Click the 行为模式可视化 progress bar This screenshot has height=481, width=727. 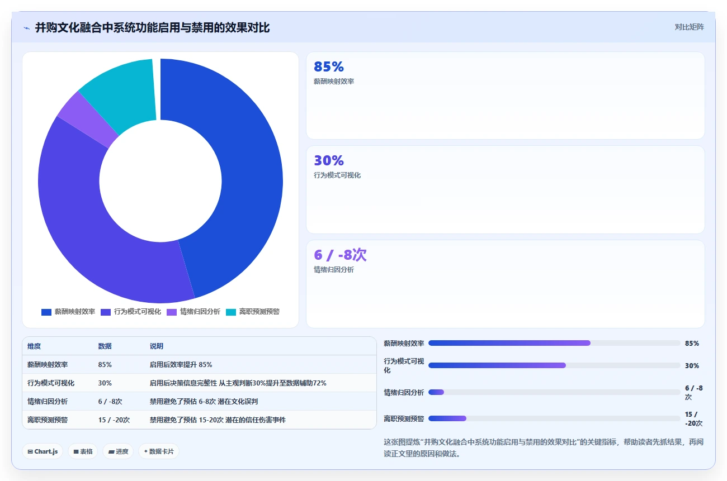click(554, 365)
